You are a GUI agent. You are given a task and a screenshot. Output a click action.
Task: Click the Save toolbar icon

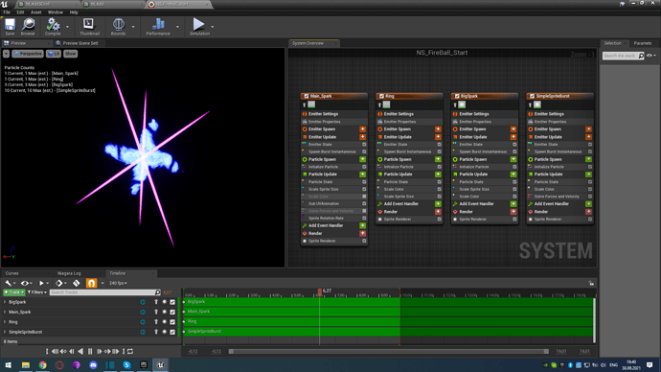(10, 26)
